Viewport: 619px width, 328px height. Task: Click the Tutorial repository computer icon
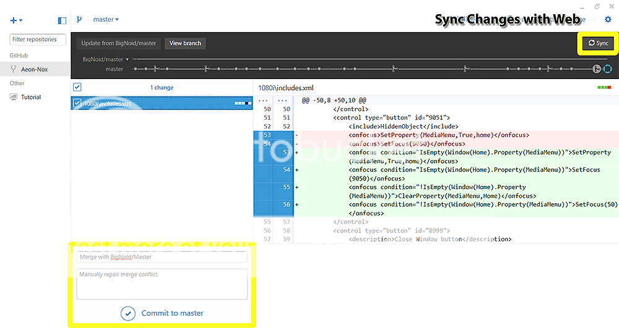pyautogui.click(x=14, y=97)
